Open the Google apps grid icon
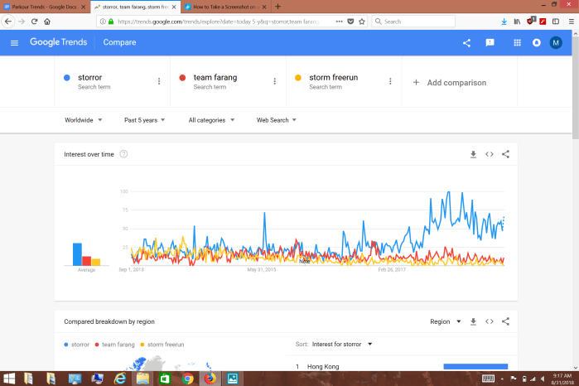 [x=518, y=42]
